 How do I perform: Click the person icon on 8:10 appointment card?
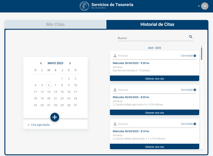coord(115,124)
